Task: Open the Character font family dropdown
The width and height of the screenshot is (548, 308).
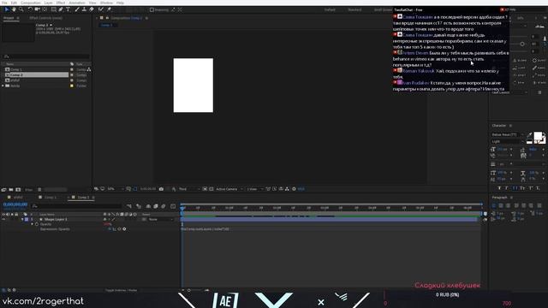Action: [508, 134]
